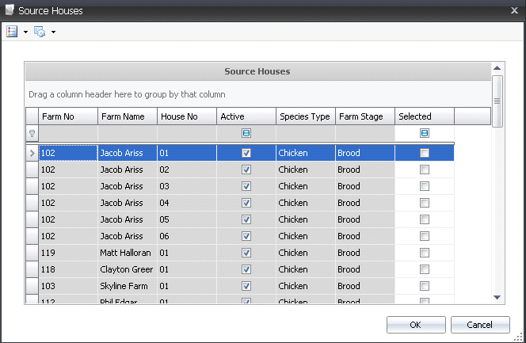Open the dropdown arrow beside list options icon

point(25,32)
